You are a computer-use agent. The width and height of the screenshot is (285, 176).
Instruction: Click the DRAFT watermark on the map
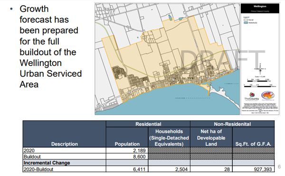(222, 60)
